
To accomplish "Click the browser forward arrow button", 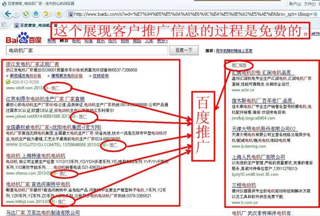I will [16, 14].
